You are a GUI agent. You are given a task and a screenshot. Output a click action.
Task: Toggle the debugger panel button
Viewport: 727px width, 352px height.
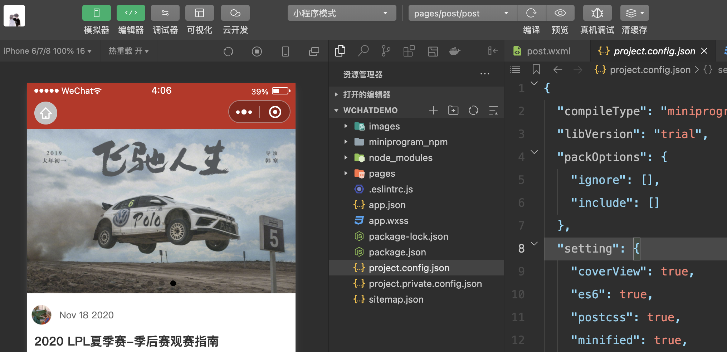[x=165, y=13]
